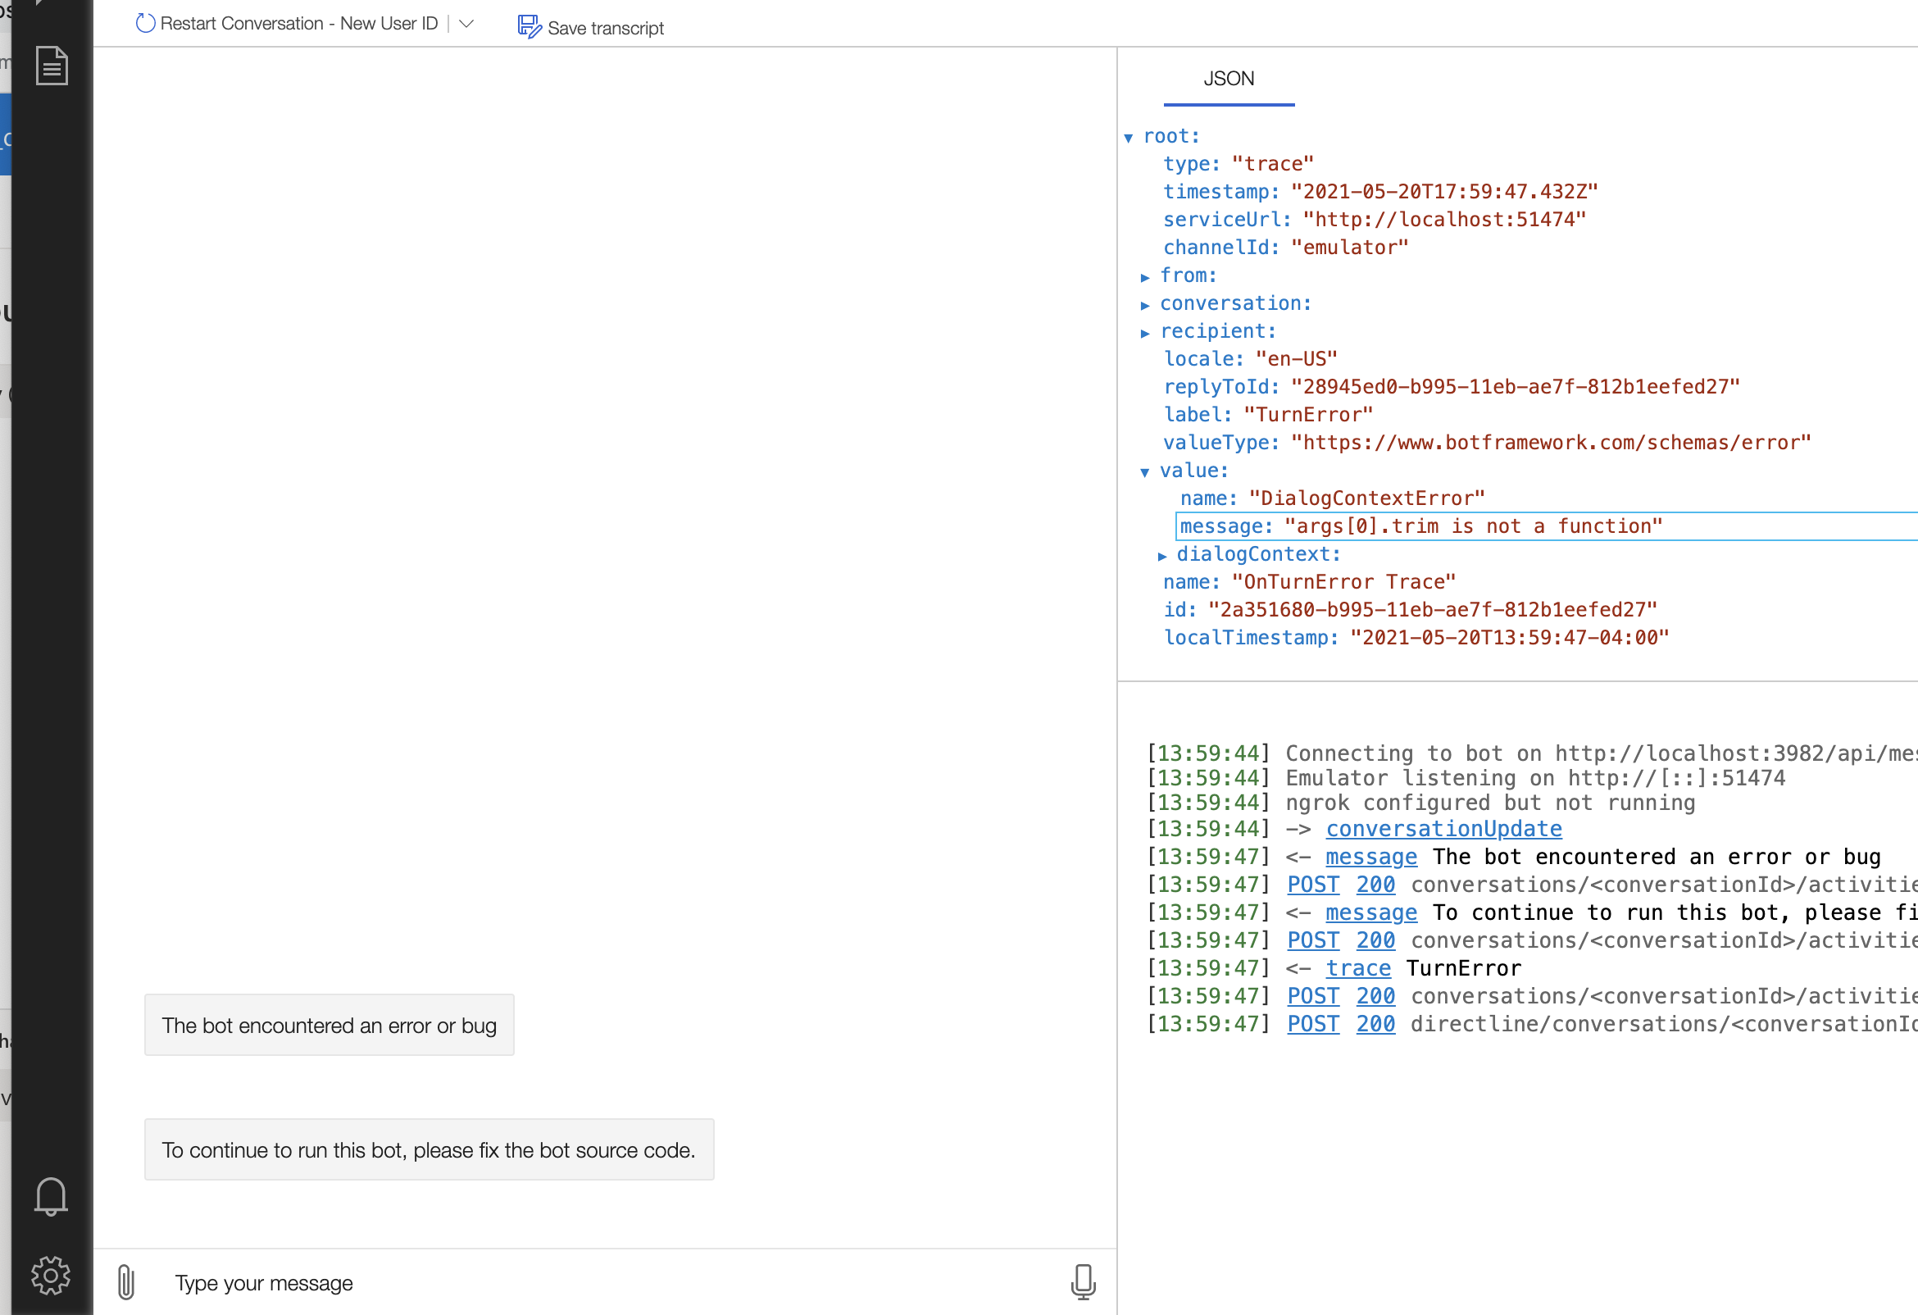Open the notifications bell icon
The width and height of the screenshot is (1918, 1315).
point(50,1197)
